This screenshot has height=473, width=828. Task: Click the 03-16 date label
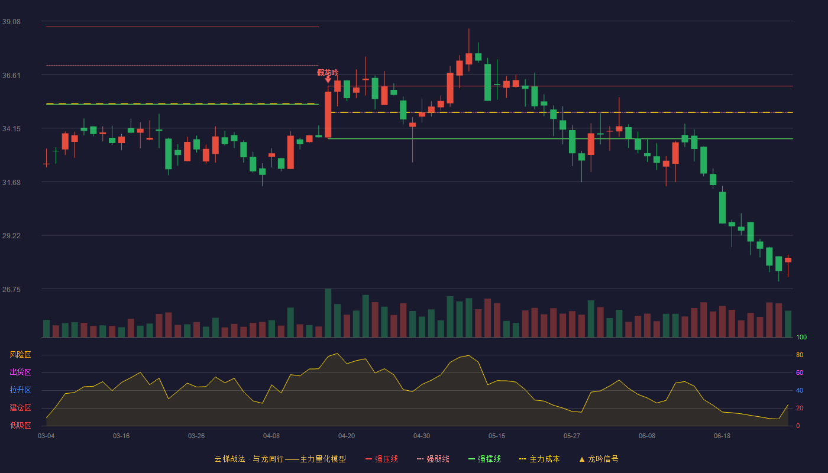pos(121,436)
